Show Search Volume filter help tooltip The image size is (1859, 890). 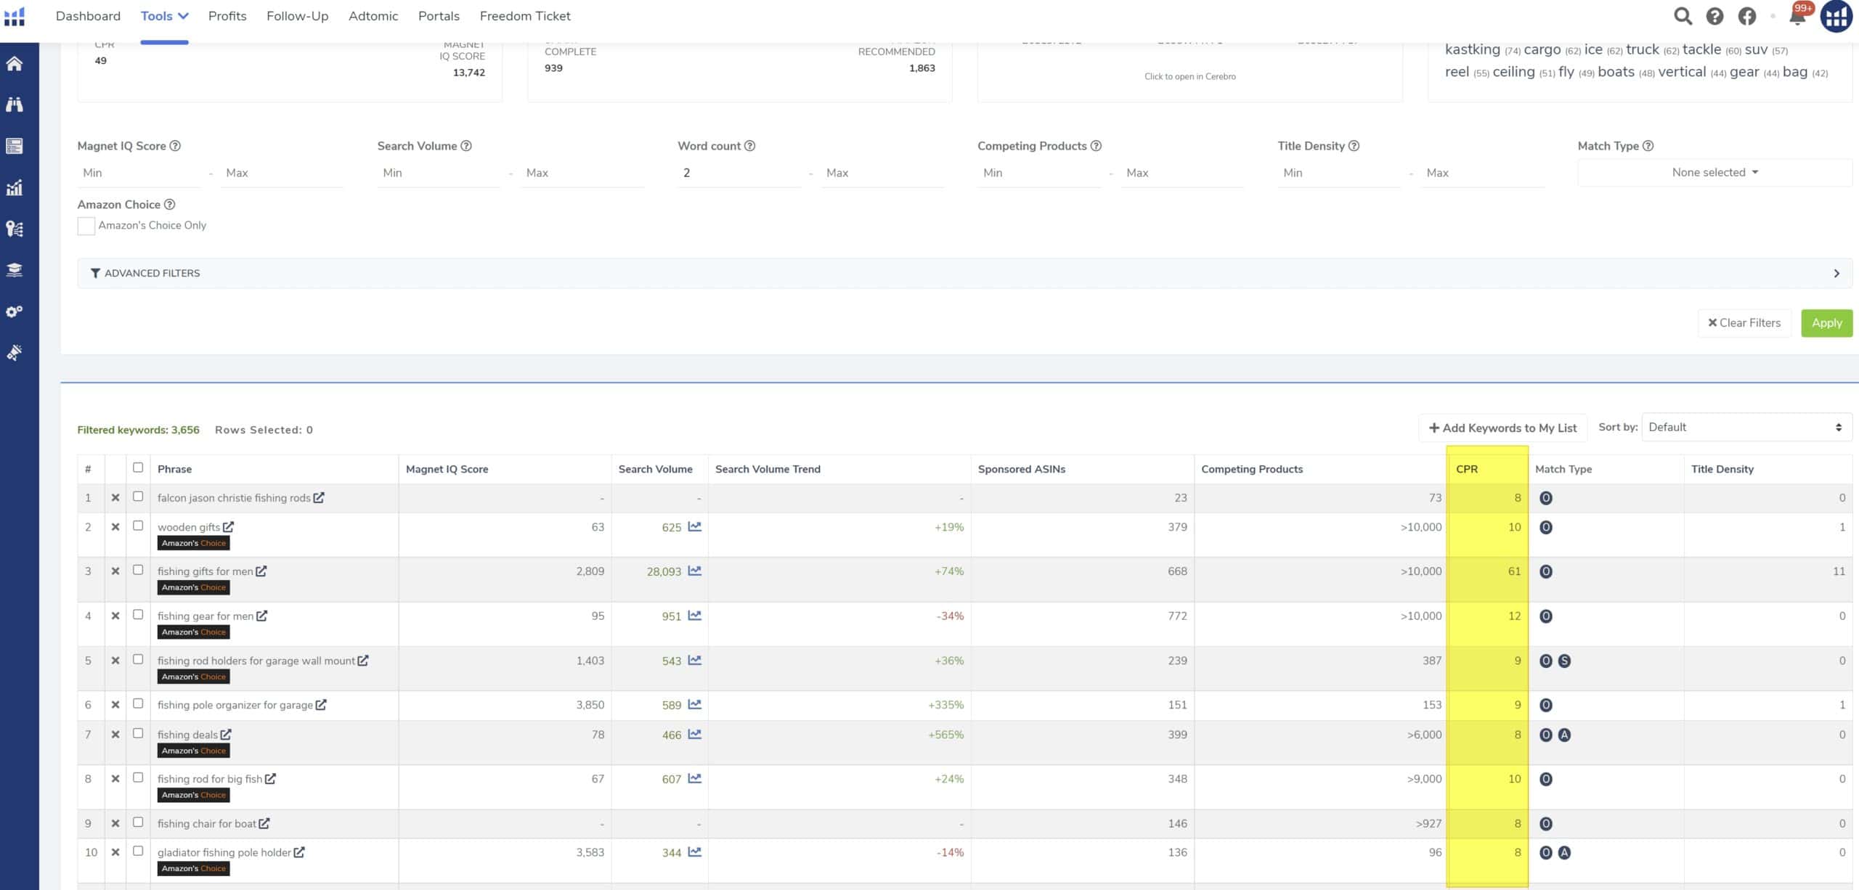466,146
